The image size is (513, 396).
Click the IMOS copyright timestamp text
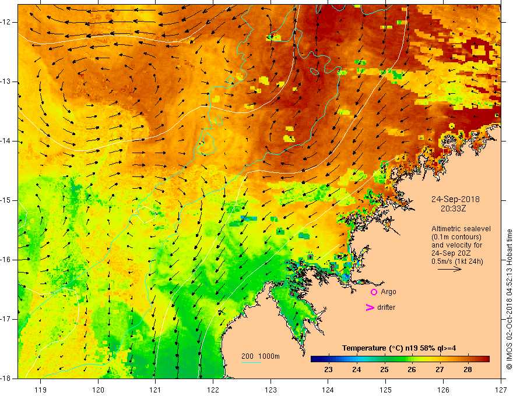509,299
